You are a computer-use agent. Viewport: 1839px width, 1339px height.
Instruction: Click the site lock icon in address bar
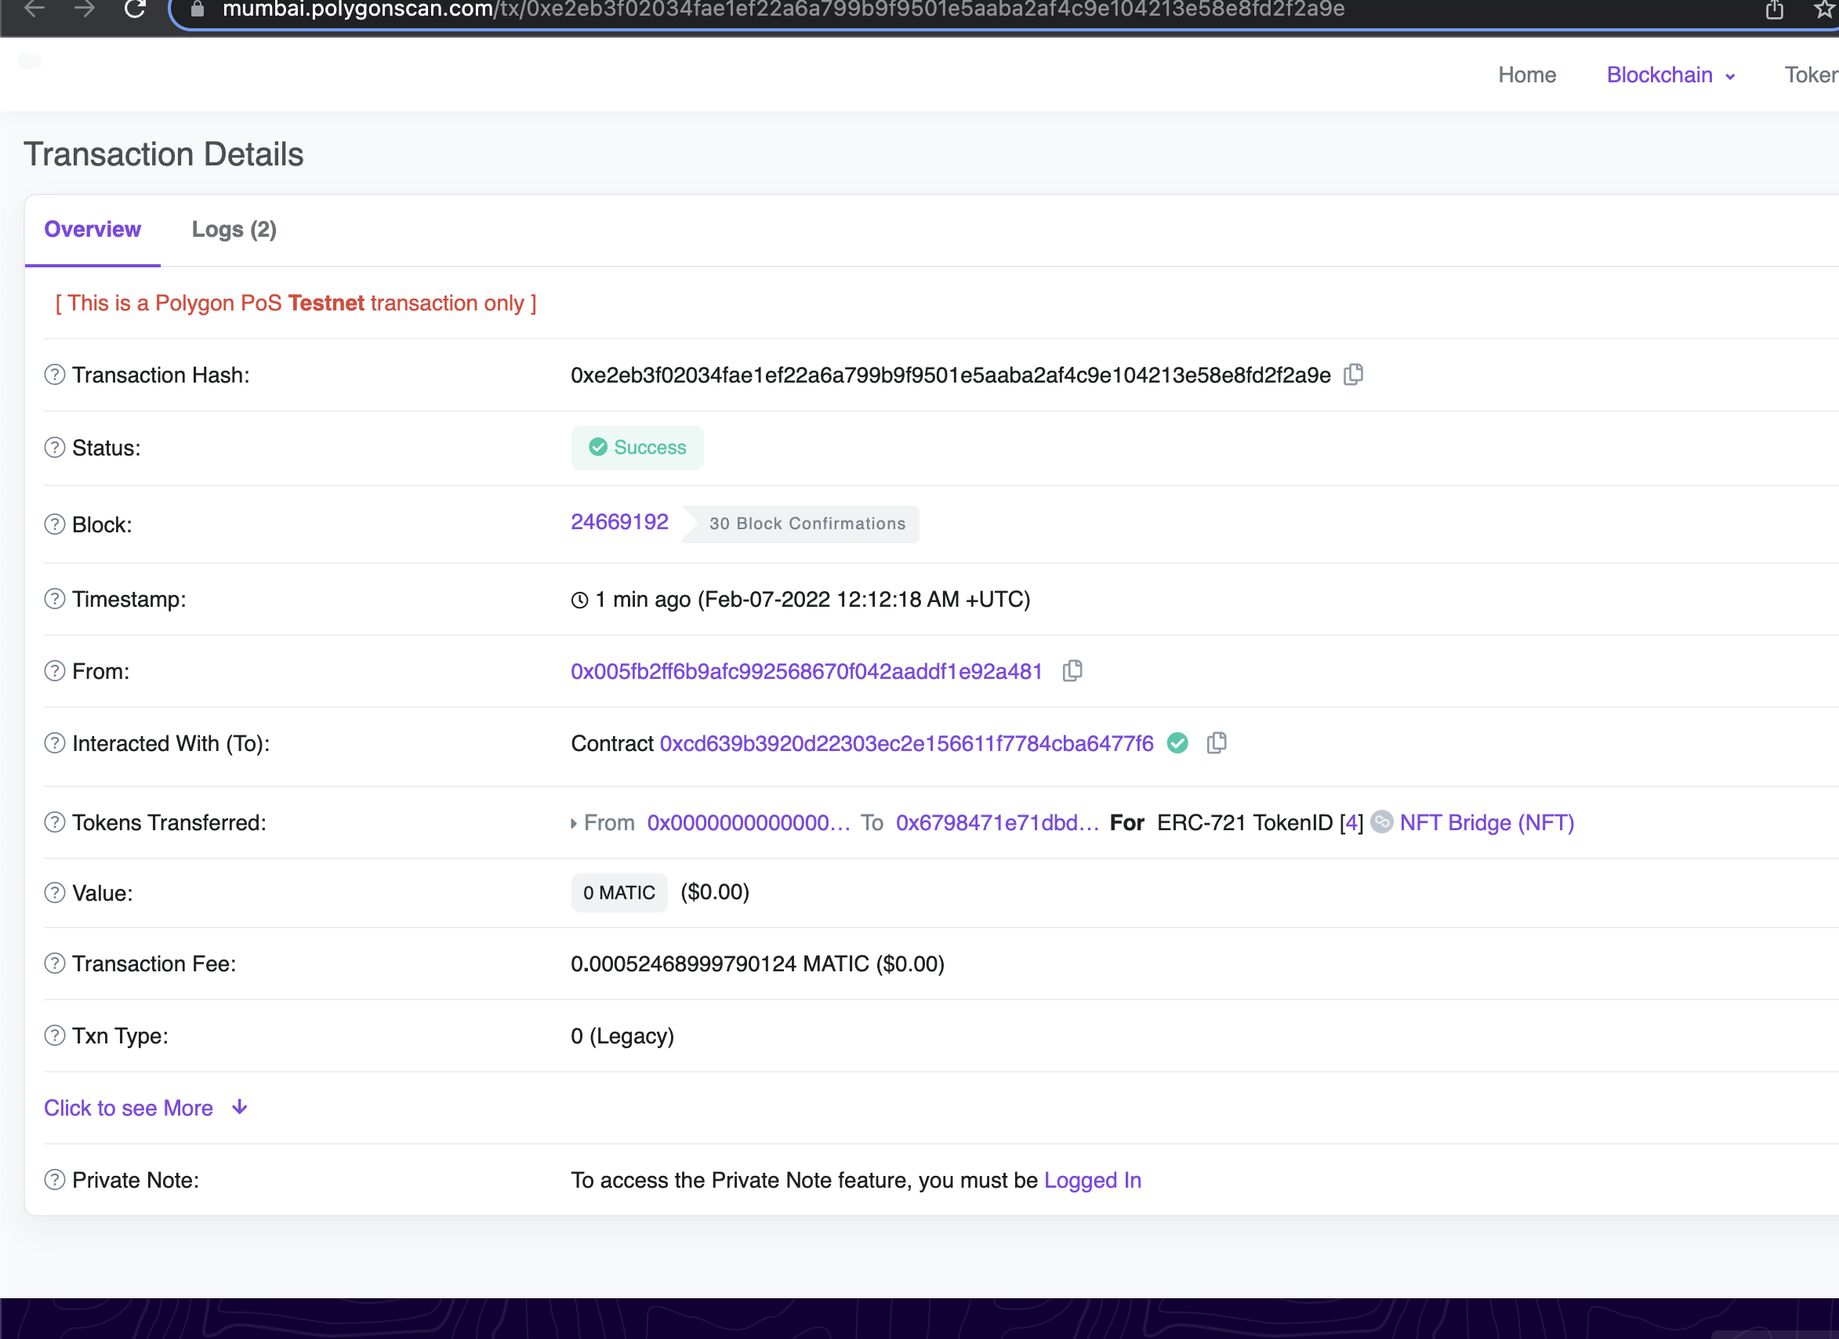196,9
